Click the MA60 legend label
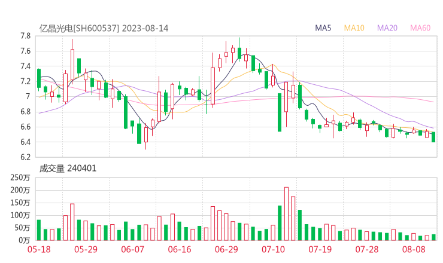This screenshot has height=263, width=443. [x=420, y=28]
